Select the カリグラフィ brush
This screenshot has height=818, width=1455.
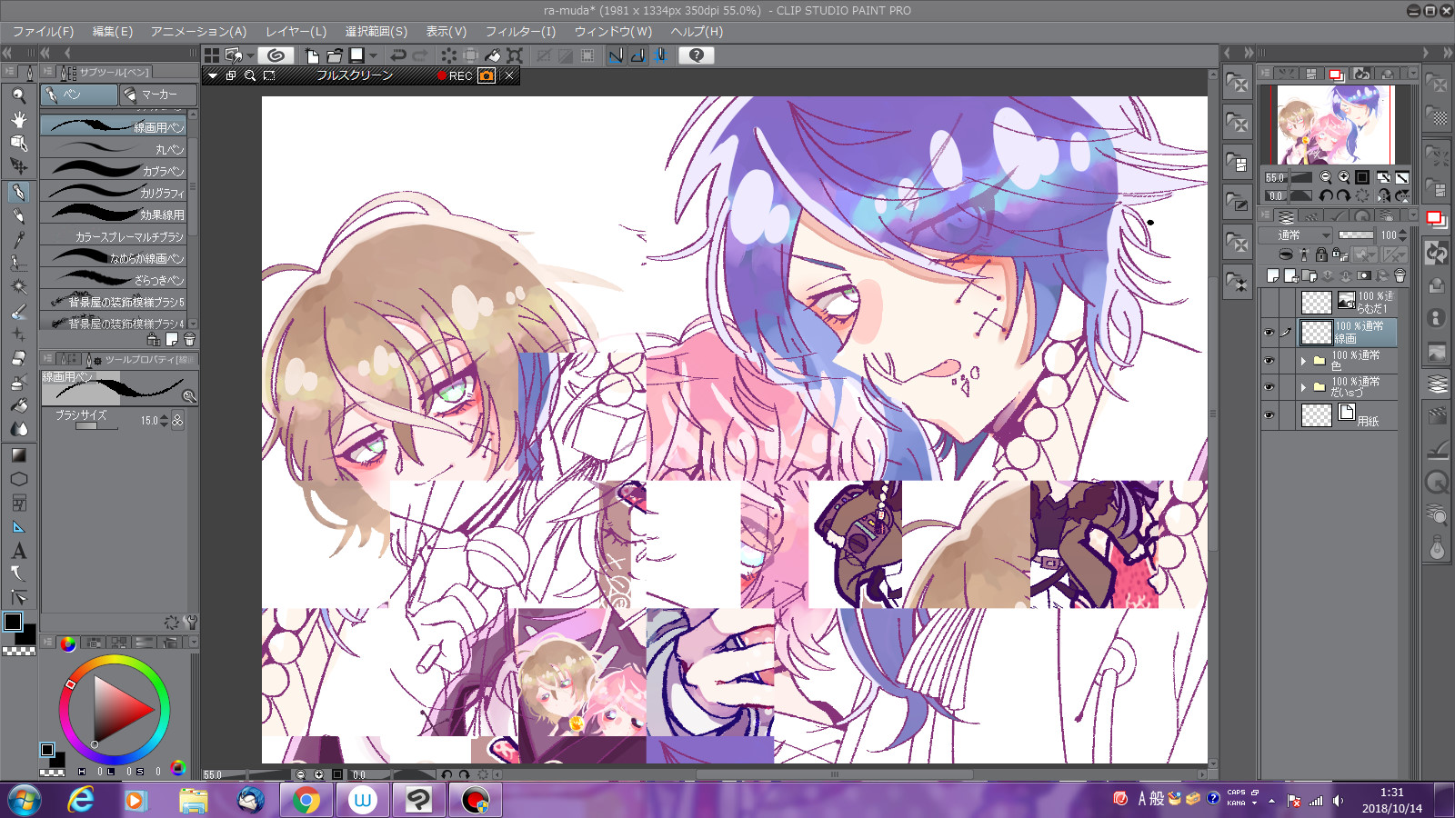115,193
